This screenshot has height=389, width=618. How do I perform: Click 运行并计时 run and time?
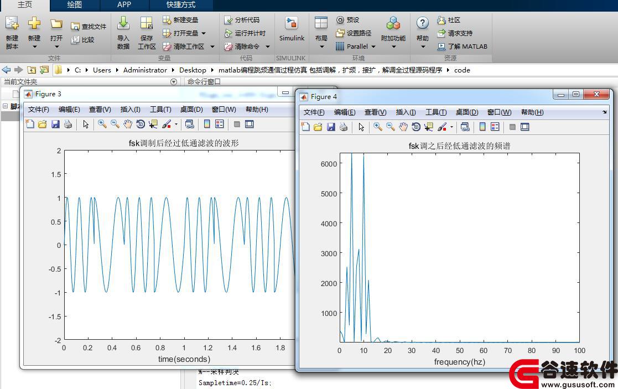[x=245, y=33]
